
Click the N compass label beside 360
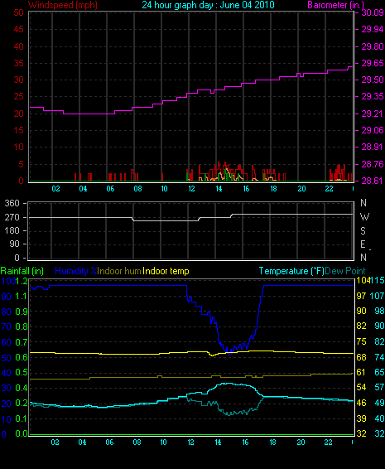pos(363,203)
